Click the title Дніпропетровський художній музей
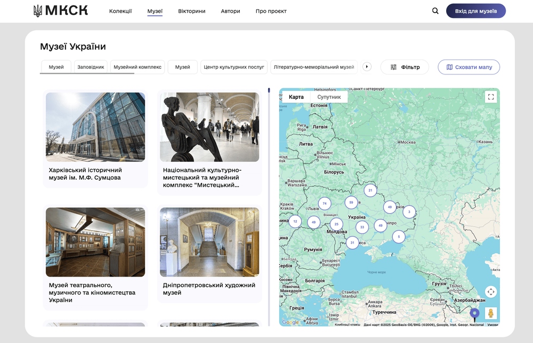533x343 pixels. coord(209,289)
